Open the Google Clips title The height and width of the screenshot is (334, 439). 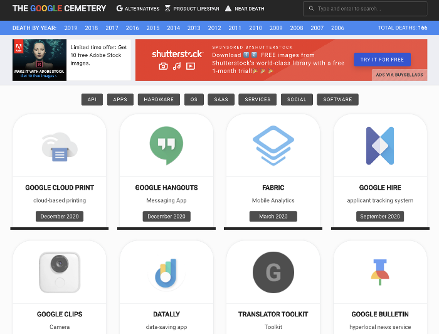(x=60, y=315)
